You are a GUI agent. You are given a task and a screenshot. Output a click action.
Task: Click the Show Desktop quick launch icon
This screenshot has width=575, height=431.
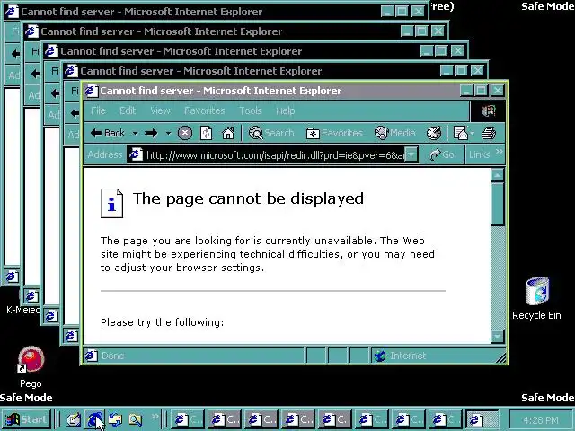[x=74, y=419]
